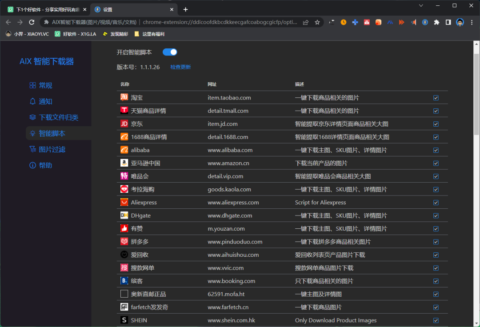The image size is (480, 327).
Task: Click the AIX 智能下载器 title
Action: coord(47,61)
